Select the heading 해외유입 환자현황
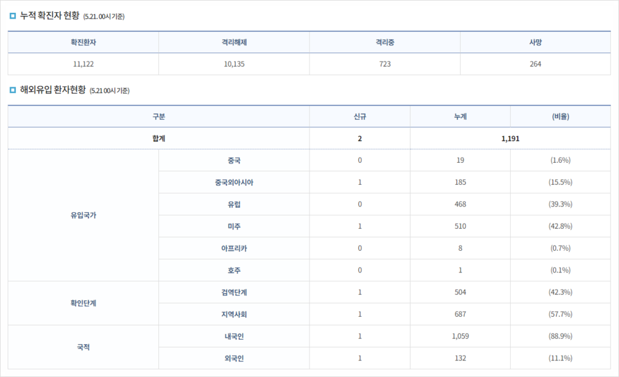Image resolution: width=619 pixels, height=377 pixels. pyautogui.click(x=53, y=90)
